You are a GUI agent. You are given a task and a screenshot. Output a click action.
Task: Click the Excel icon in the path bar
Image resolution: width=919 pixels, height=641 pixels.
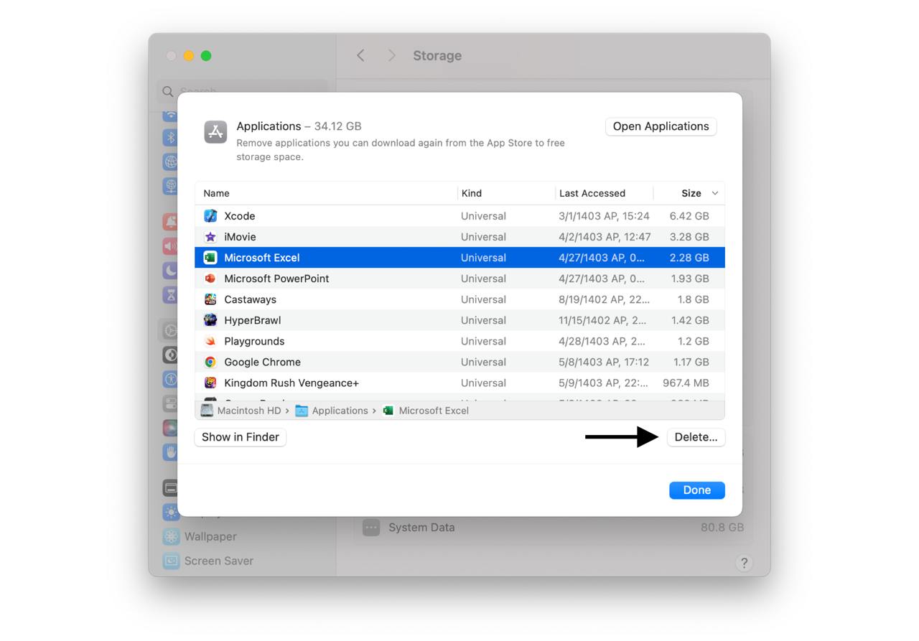[x=388, y=411]
